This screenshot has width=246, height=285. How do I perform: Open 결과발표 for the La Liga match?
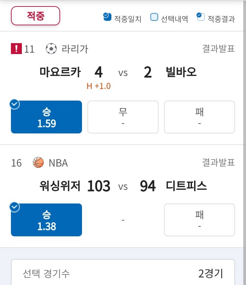click(218, 49)
